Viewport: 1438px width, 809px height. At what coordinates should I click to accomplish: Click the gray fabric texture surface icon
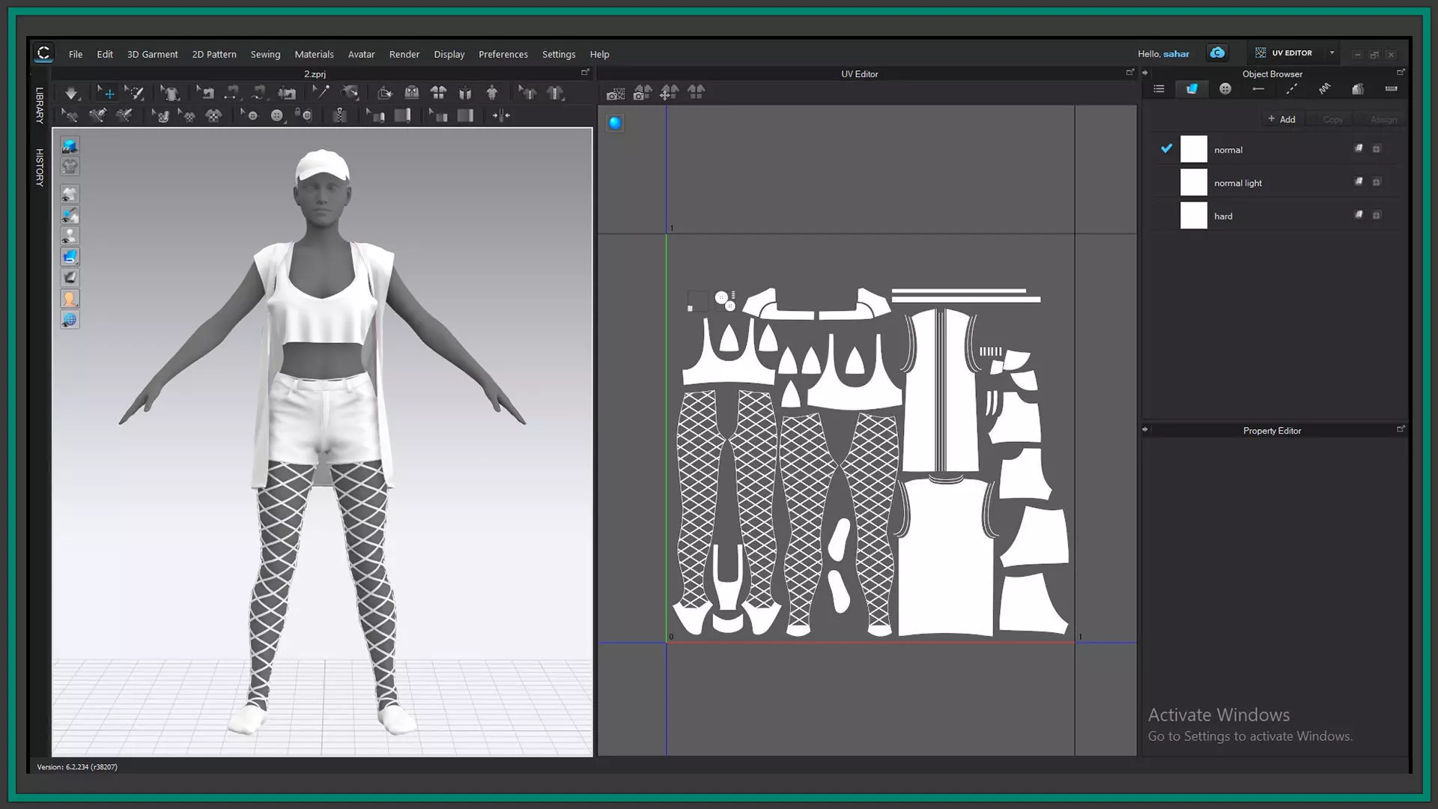pyautogui.click(x=70, y=278)
